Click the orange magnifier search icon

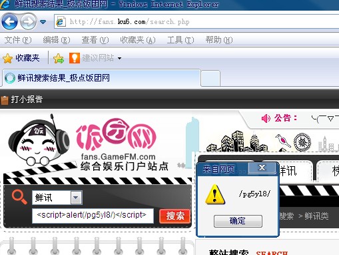[19, 197]
